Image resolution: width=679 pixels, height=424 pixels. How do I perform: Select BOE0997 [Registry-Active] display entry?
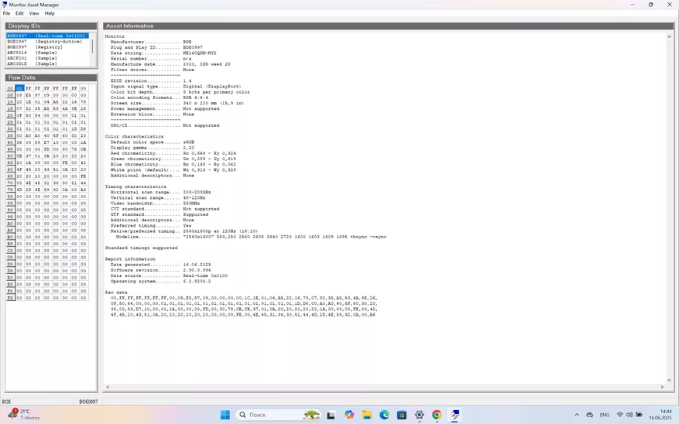[x=43, y=41]
